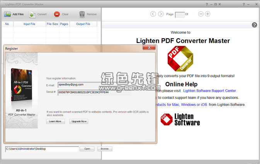260x164 pixels.
Task: Click the Upgrade Now button
Action: pos(79,121)
